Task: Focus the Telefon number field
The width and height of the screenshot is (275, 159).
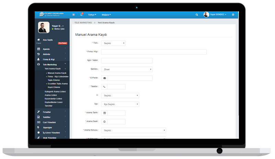Action: point(116,87)
